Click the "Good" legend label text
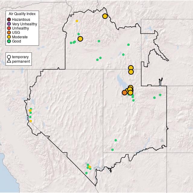The image size is (193, 193). (16, 41)
